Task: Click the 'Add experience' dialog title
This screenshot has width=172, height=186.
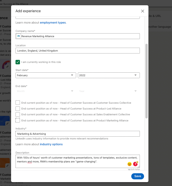Action: tap(28, 11)
